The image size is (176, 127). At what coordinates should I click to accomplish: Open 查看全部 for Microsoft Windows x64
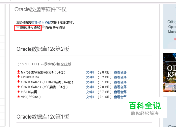pyautogui.click(x=120, y=72)
